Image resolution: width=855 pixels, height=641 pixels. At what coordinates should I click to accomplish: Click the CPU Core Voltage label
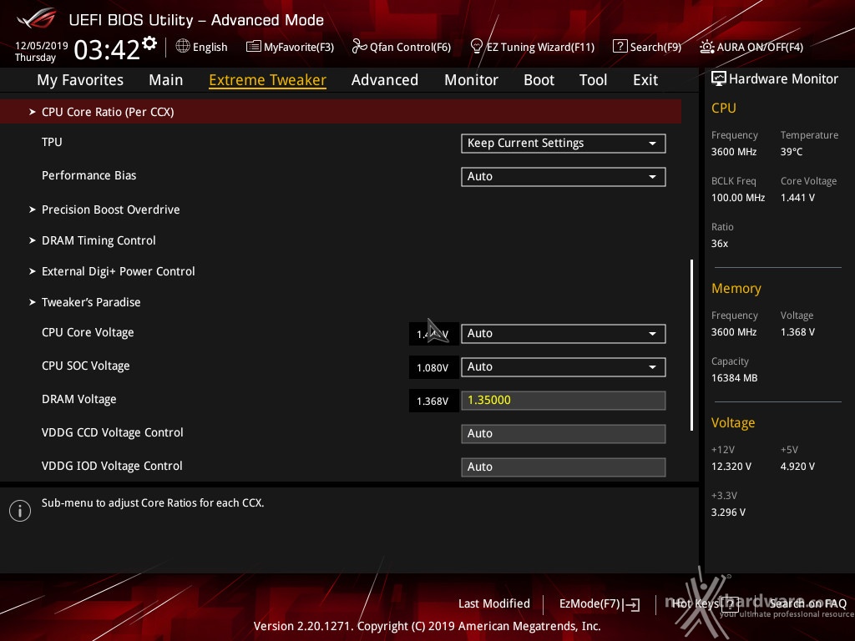coord(88,332)
